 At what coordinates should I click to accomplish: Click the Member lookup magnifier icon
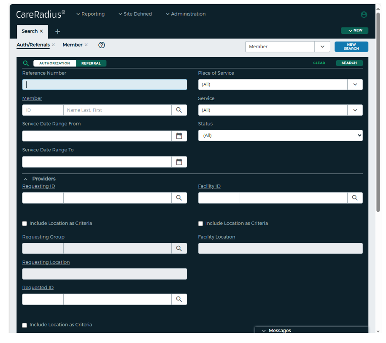179,110
